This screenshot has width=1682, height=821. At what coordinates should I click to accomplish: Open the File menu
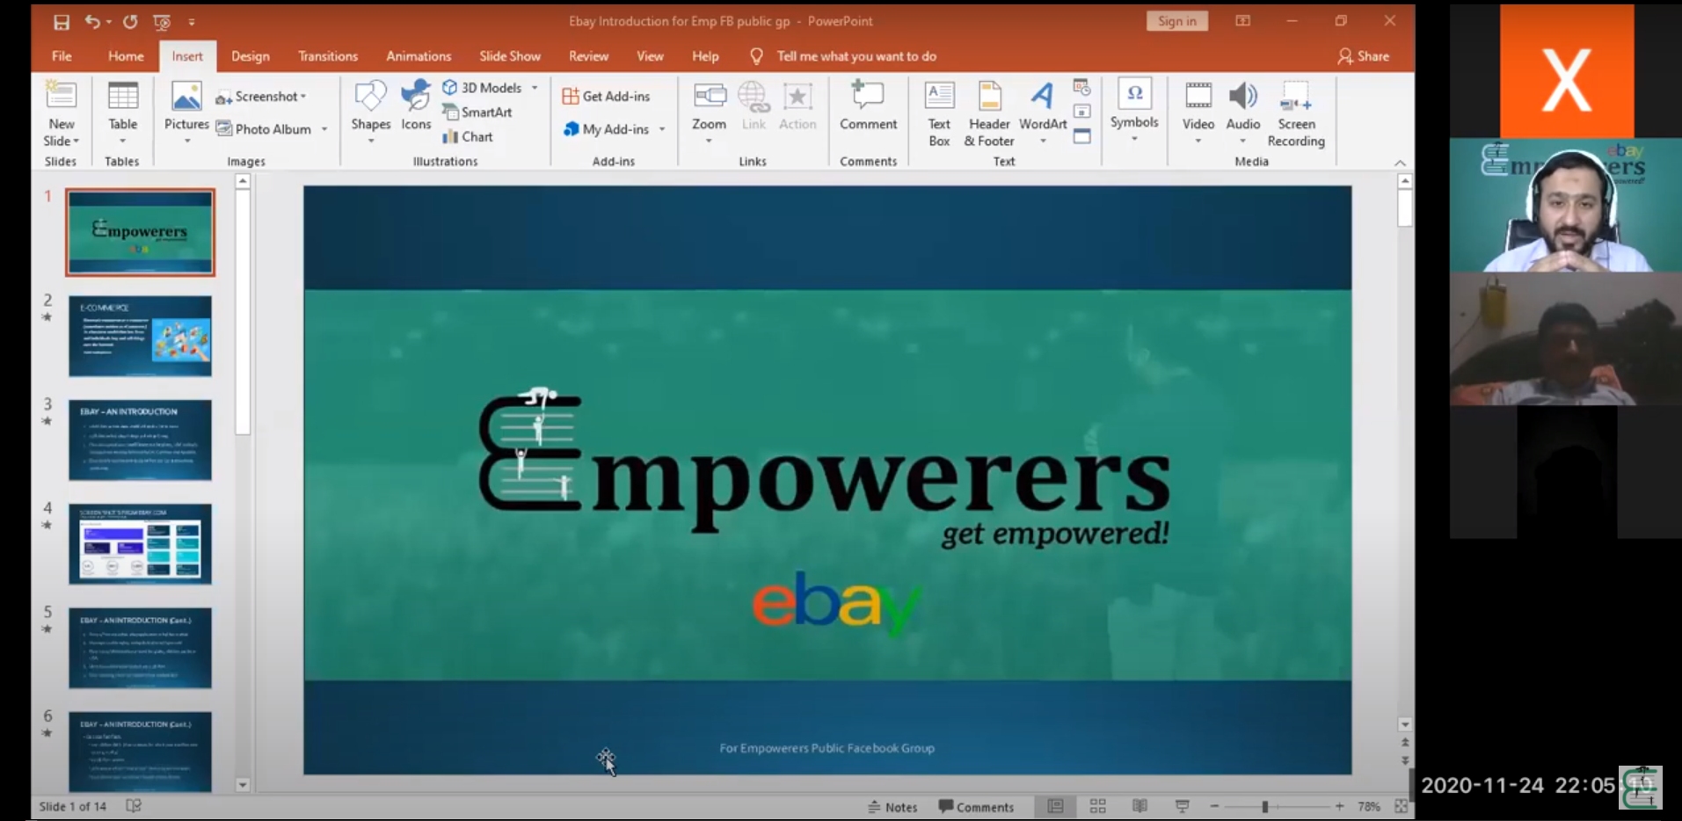pos(62,56)
